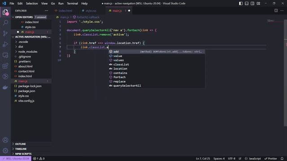
Task: Expand the node_modules folder
Action: pyautogui.click(x=31, y=52)
